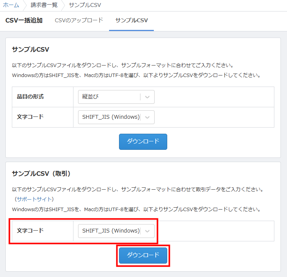Open the サポートサイト link

pyautogui.click(x=34, y=199)
